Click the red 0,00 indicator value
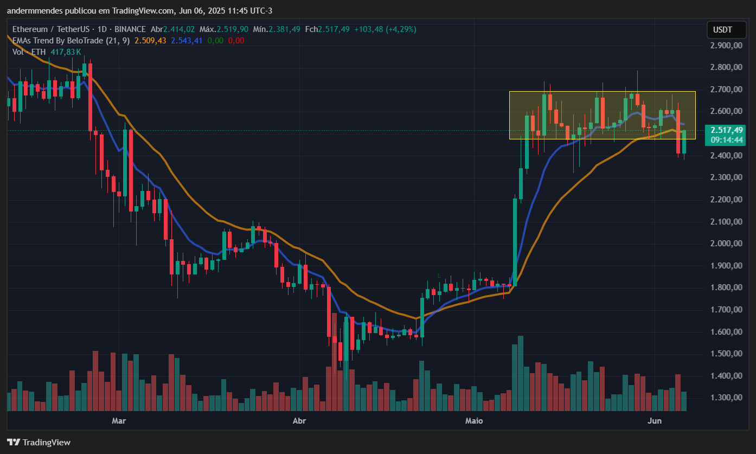Screen dimensions: 756x454 tap(236, 41)
